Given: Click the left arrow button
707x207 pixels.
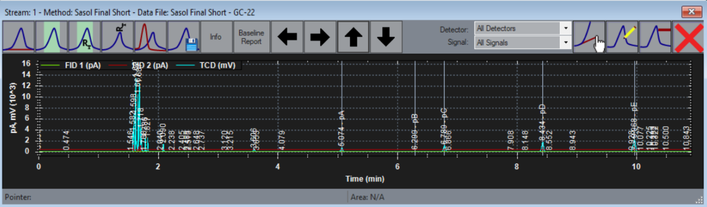Looking at the screenshot, I should (287, 37).
